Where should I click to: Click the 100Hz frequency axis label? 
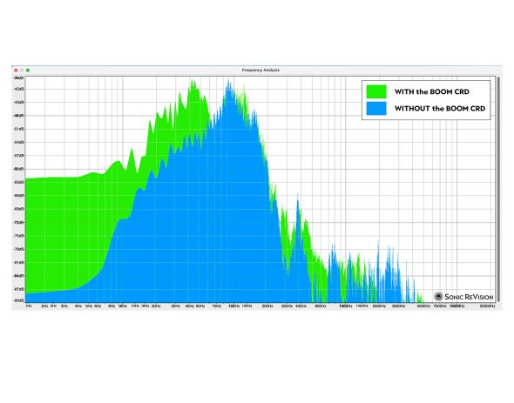point(233,306)
